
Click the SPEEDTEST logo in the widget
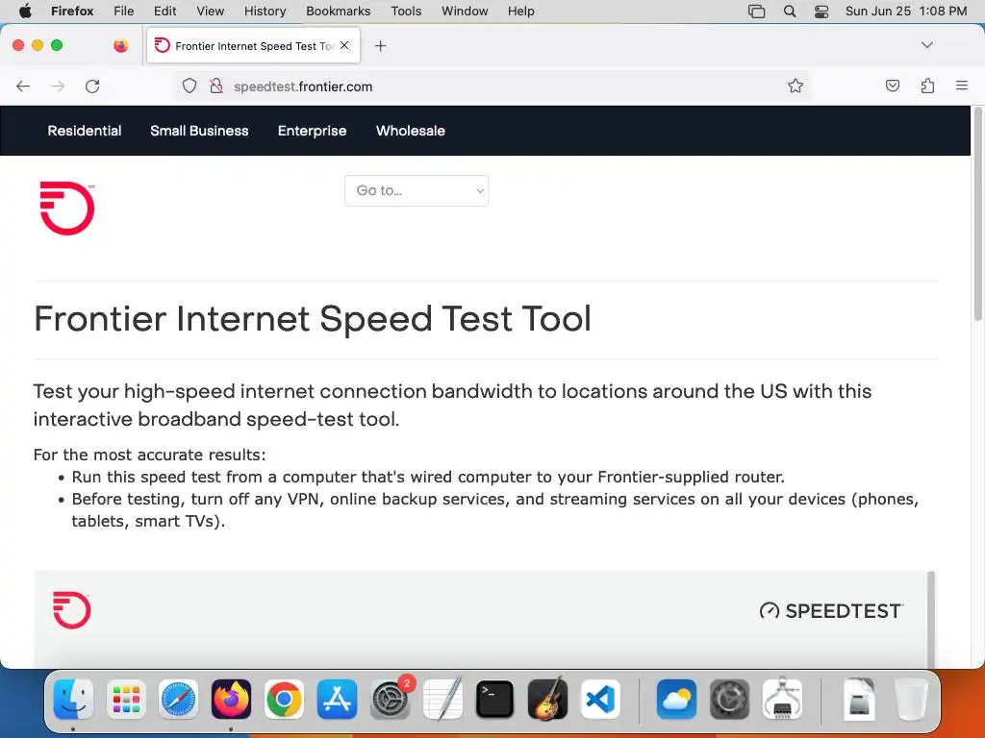coord(831,610)
